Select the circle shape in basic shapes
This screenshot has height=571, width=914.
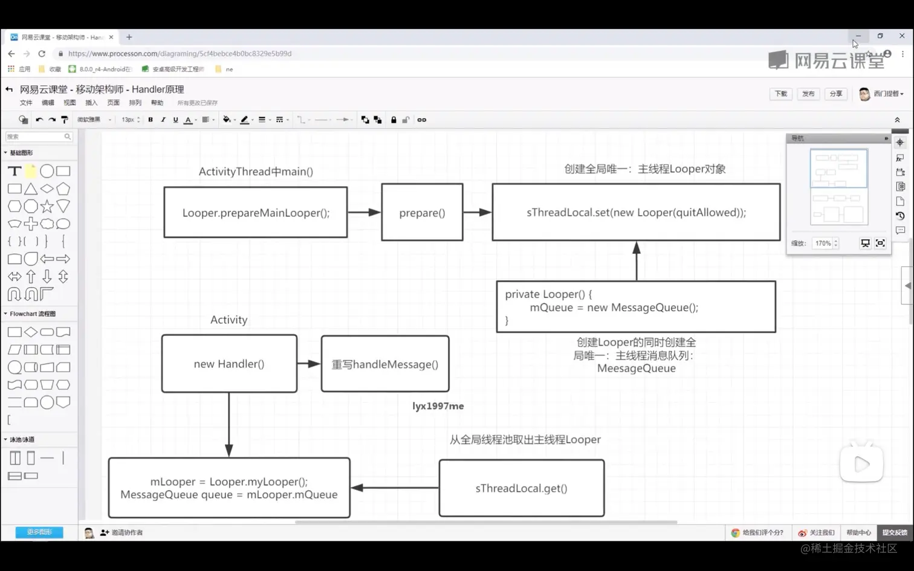tap(47, 171)
